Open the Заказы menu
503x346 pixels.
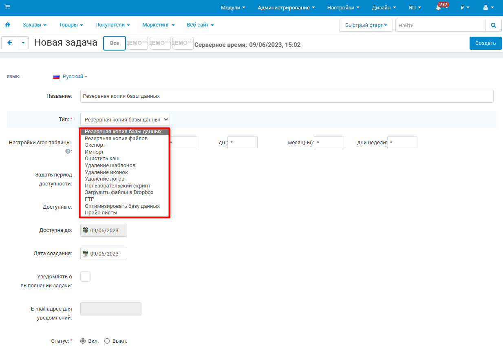35,25
